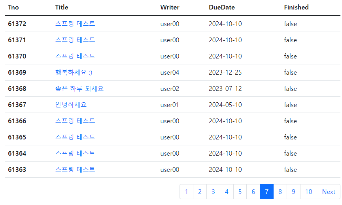Go to pagination page 5

(x=240, y=192)
